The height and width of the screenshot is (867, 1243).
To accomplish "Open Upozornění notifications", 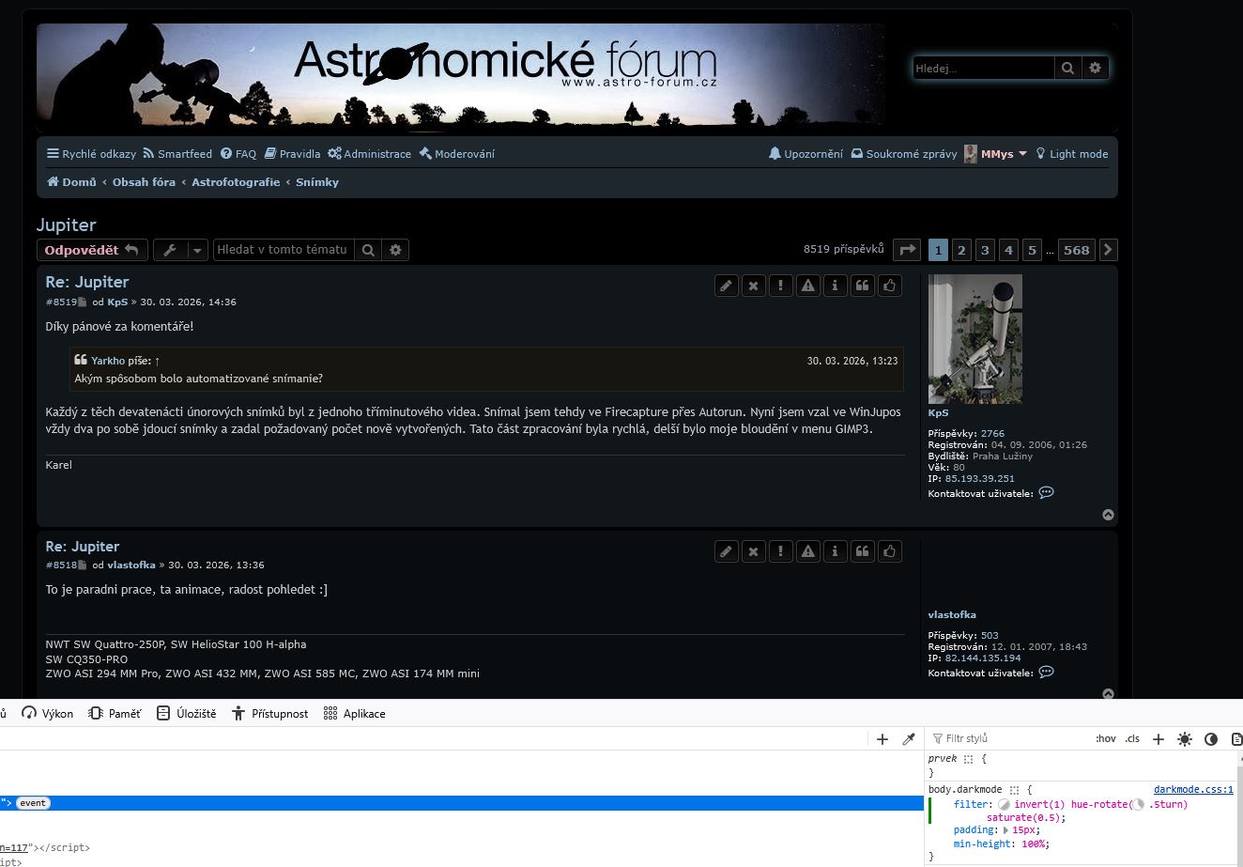I will click(806, 154).
